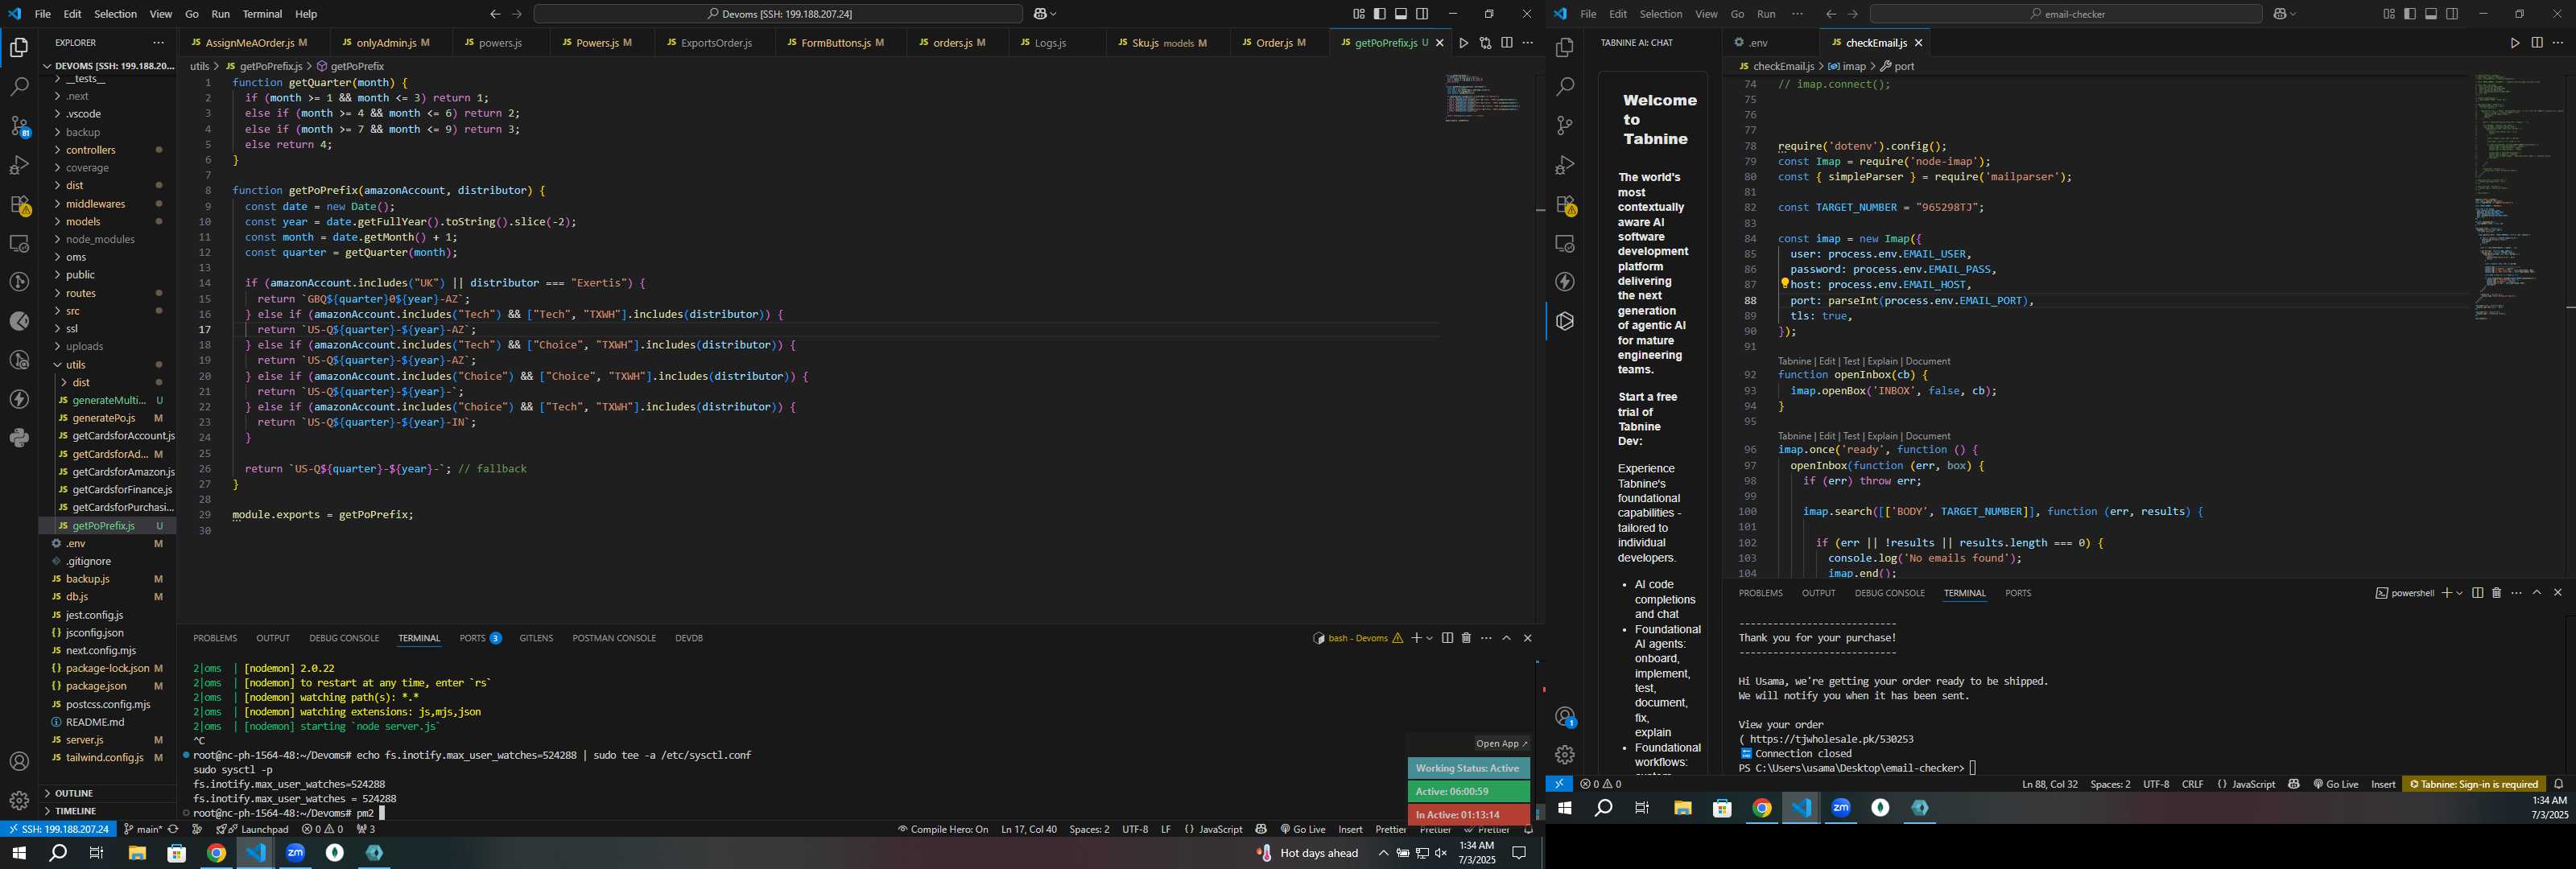Screen dimensions: 2576x869
Task: Switch to the .env tab in email-checker window
Action: point(1758,43)
